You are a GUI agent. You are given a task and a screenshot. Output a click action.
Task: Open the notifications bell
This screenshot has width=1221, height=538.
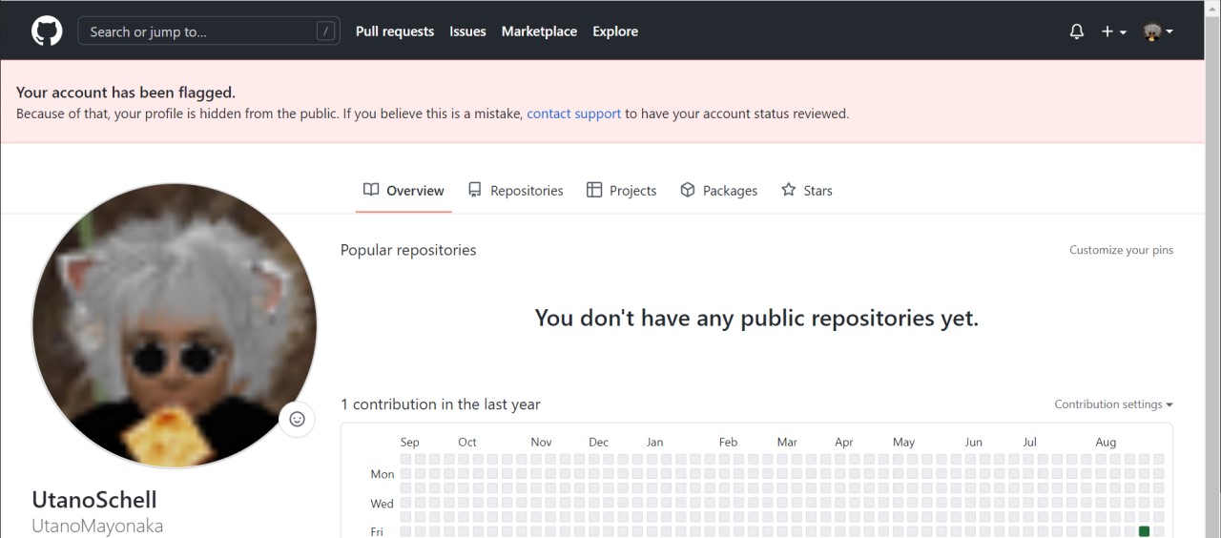pos(1077,31)
